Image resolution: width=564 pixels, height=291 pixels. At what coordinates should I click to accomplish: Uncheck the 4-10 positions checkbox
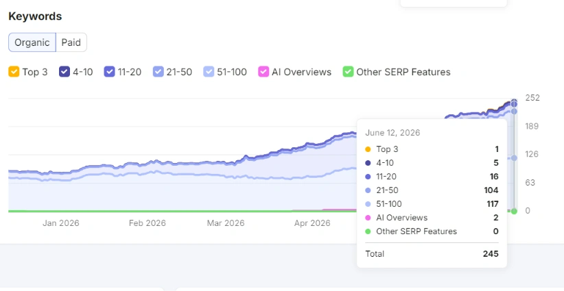(x=64, y=72)
